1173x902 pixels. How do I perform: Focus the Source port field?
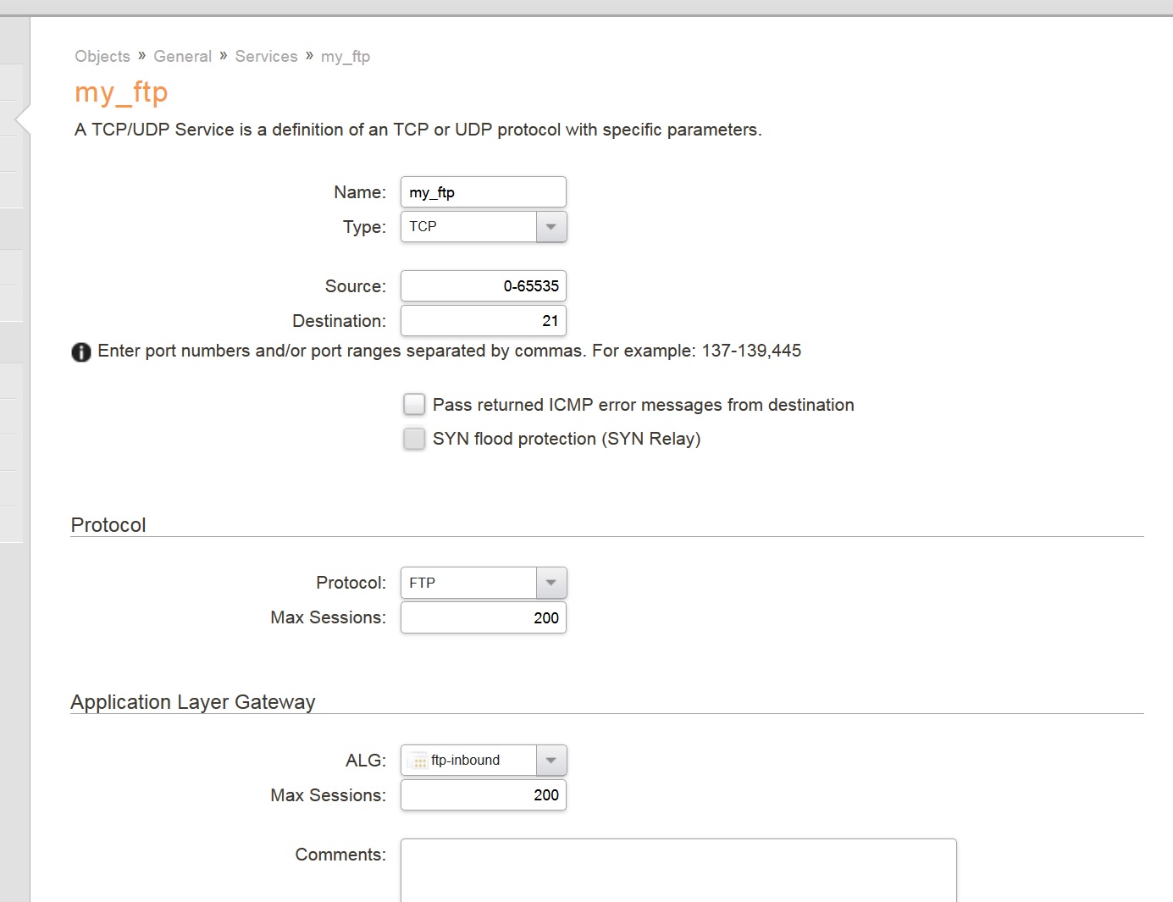point(483,286)
